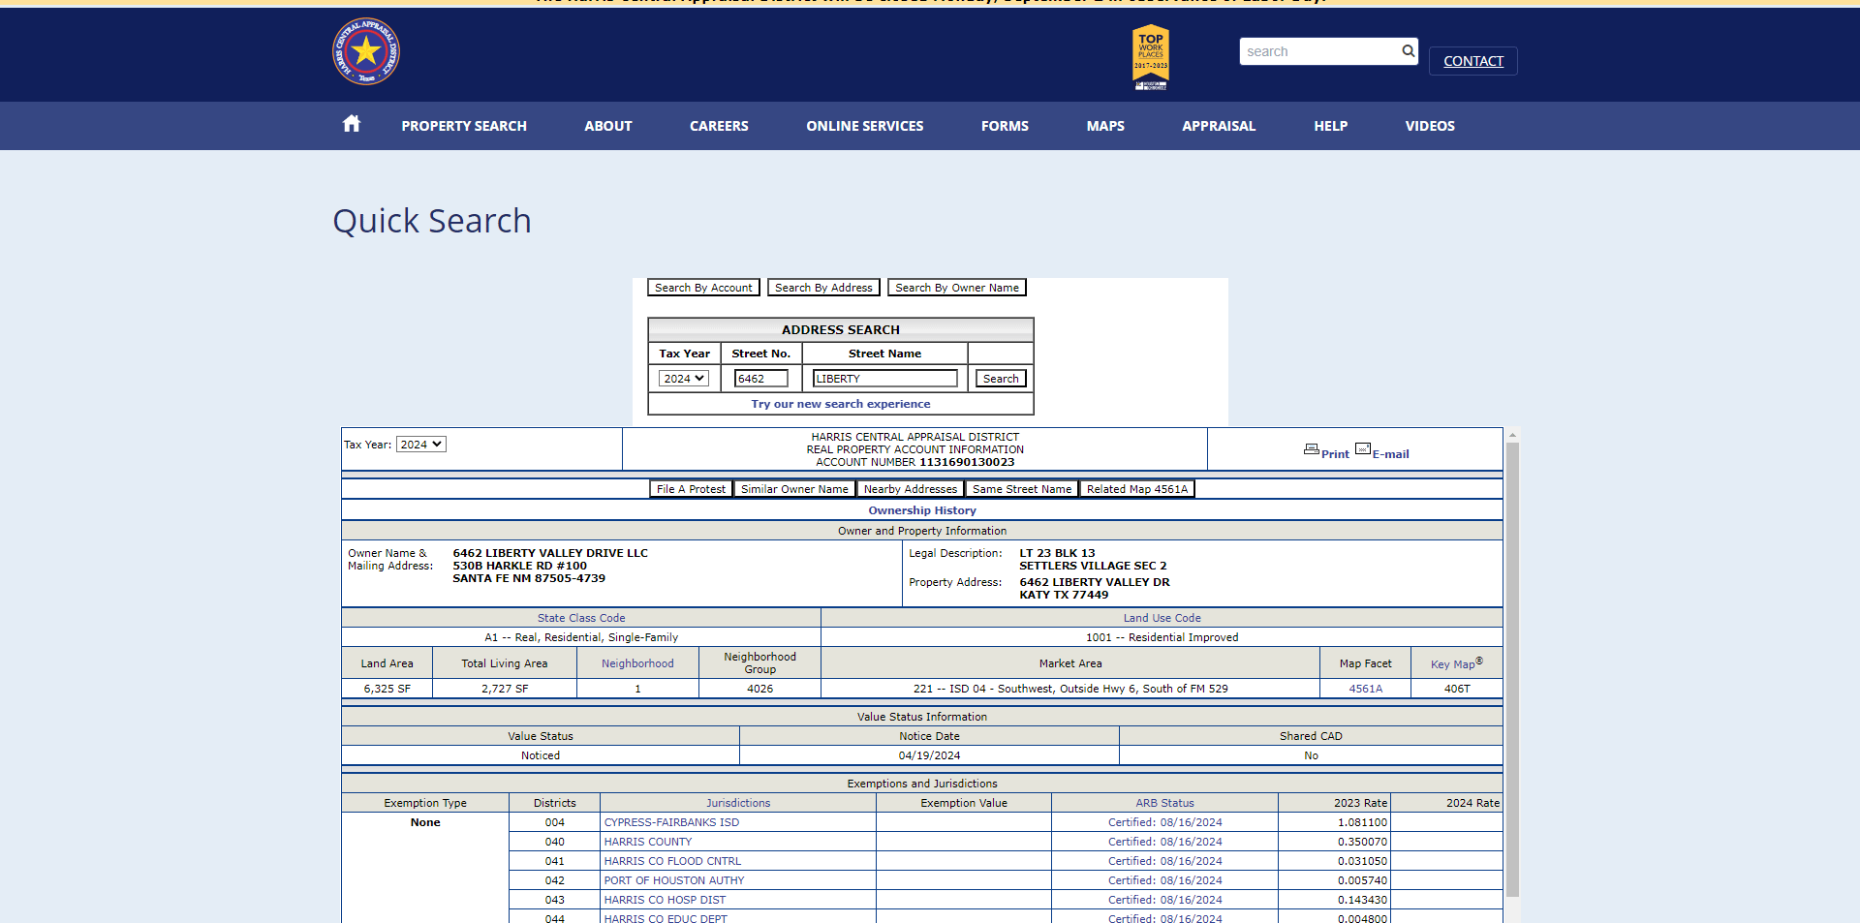
Task: Click the address Search button
Action: [x=1001, y=379]
